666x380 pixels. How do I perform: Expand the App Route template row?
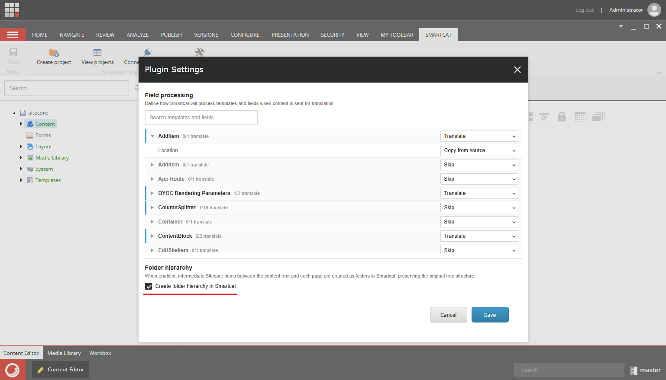pos(152,179)
